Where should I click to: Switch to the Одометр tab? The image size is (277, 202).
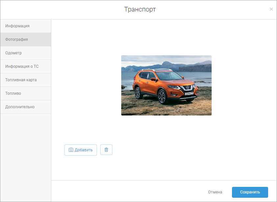[x=13, y=53]
